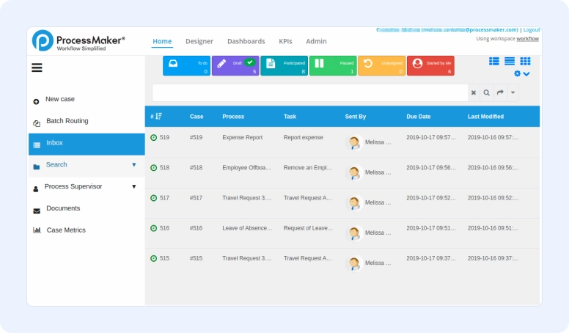Open Batch Routing in the sidebar

pos(67,121)
